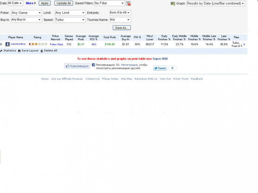Click the graph icon beside Graph label

pos(172,3)
